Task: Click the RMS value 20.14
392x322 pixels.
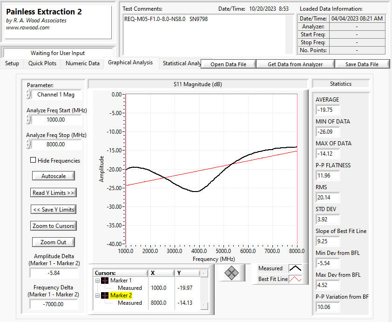Action: pyautogui.click(x=327, y=198)
